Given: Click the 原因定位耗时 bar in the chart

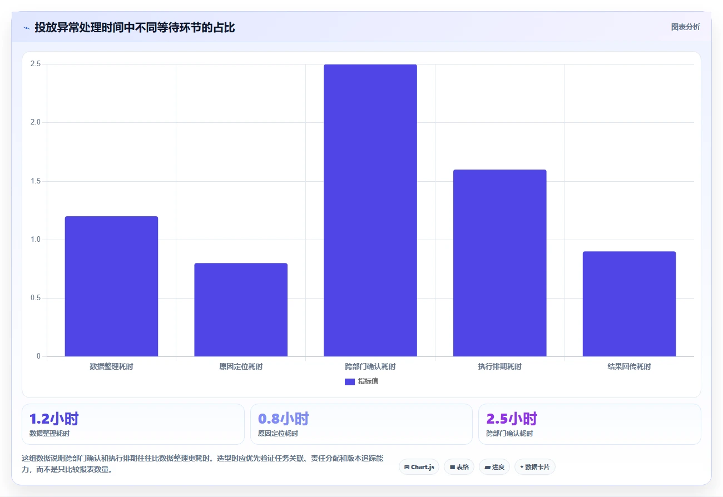Looking at the screenshot, I should click(x=241, y=310).
